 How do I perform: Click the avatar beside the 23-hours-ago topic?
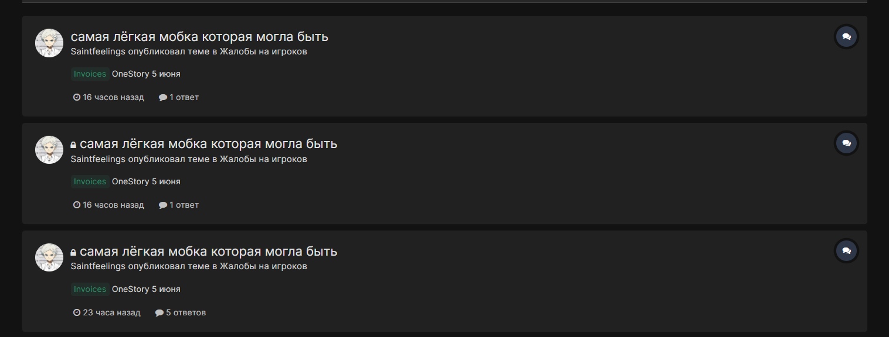point(49,257)
